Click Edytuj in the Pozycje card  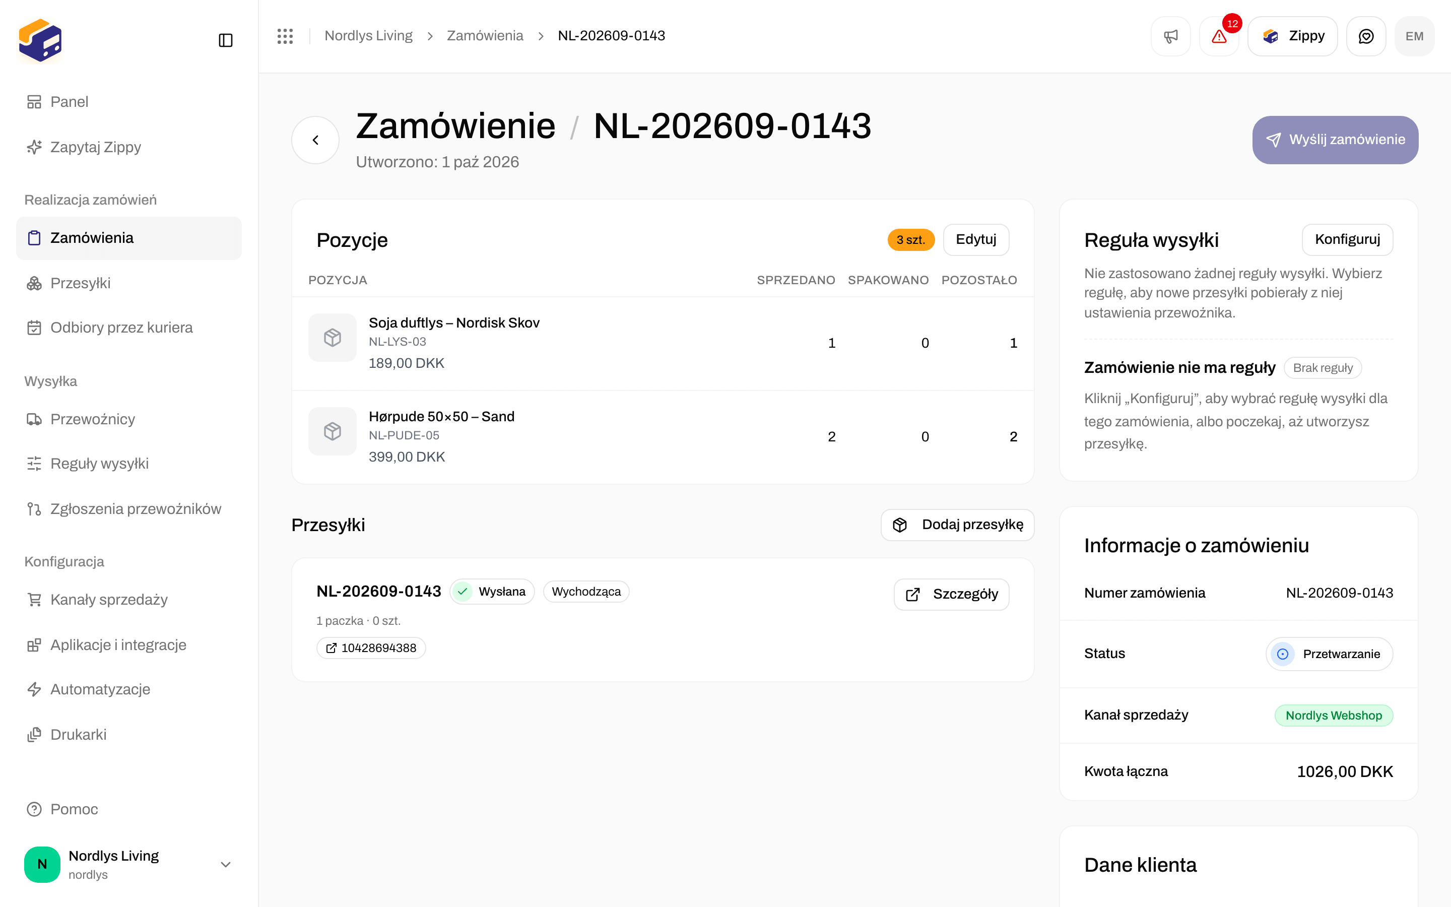[976, 239]
